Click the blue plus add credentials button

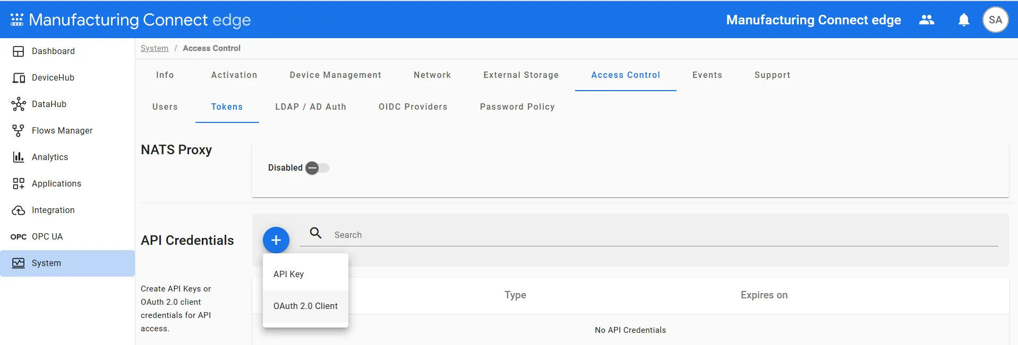[x=276, y=240]
